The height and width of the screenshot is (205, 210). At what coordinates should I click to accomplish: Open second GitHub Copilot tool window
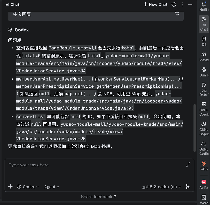click(204, 129)
